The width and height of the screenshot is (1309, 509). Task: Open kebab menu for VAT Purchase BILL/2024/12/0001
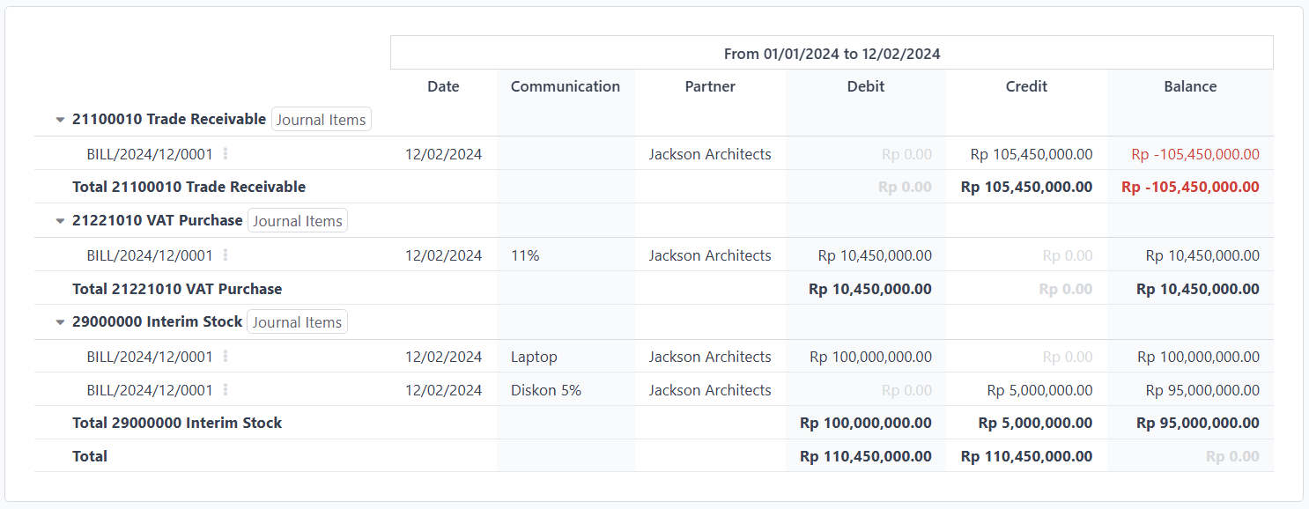[x=226, y=255]
